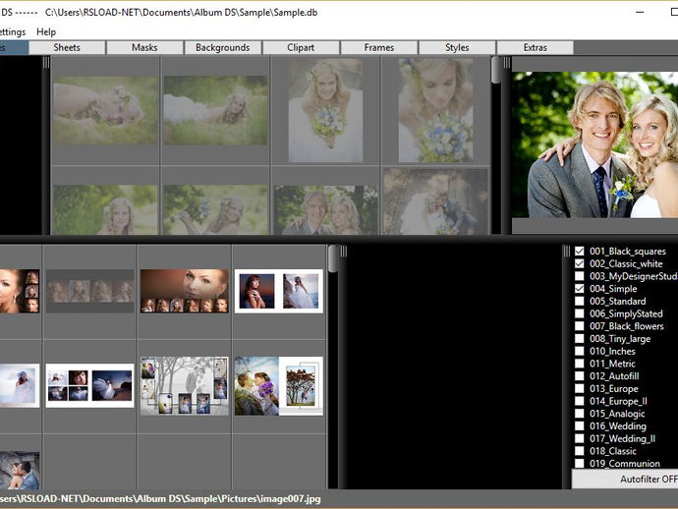Viewport: 678px width, 509px height.
Task: Choose the woman's face with small portraits layout
Action: pyautogui.click(x=185, y=291)
